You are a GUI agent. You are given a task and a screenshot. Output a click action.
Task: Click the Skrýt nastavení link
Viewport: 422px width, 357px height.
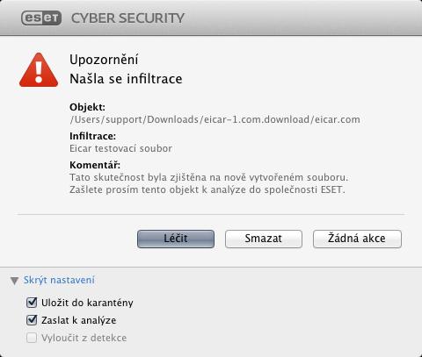[59, 280]
